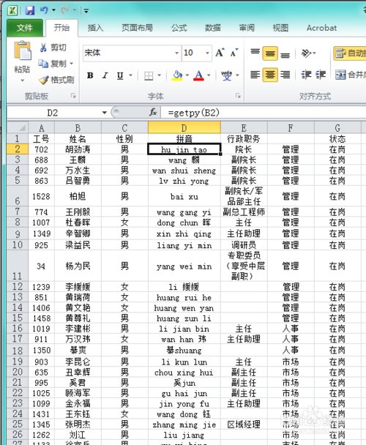Viewport: 366px width, 445px height.
Task: Click the Redo arrow icon
Action: coord(64,10)
